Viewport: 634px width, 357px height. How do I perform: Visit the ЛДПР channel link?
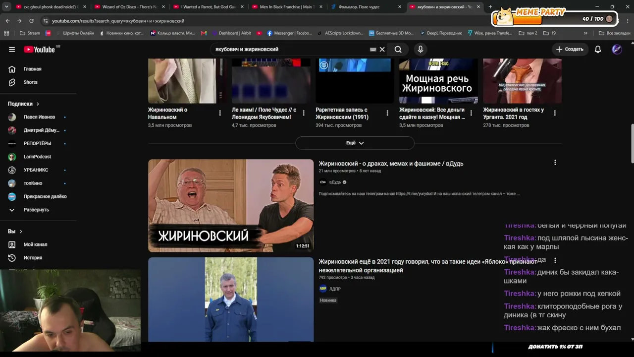click(x=335, y=289)
